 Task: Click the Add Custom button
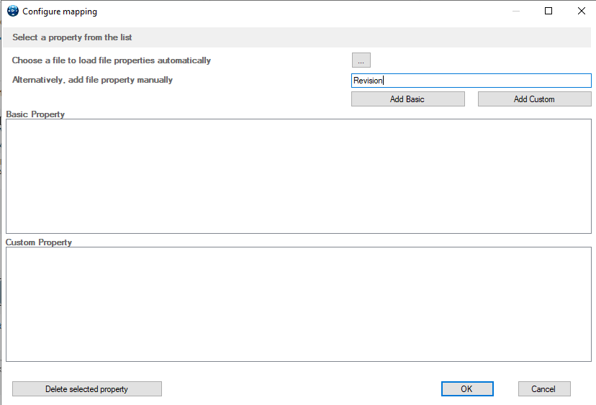(534, 99)
